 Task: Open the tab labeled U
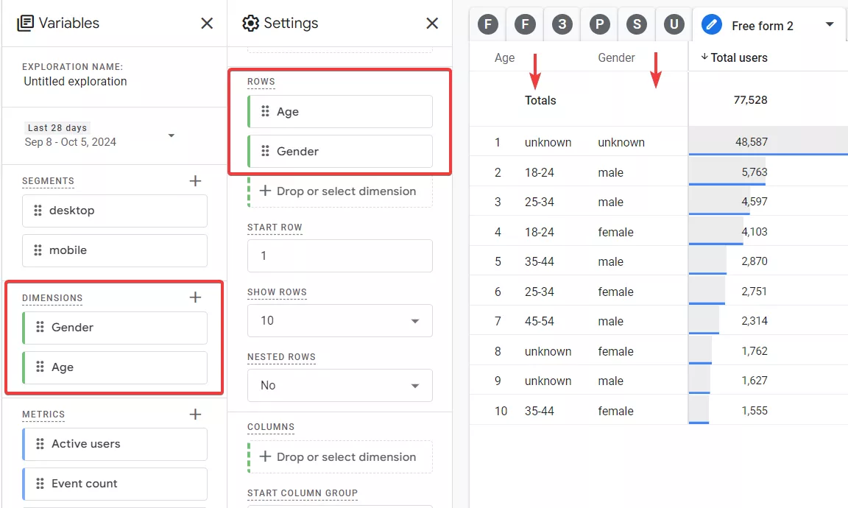coord(674,24)
